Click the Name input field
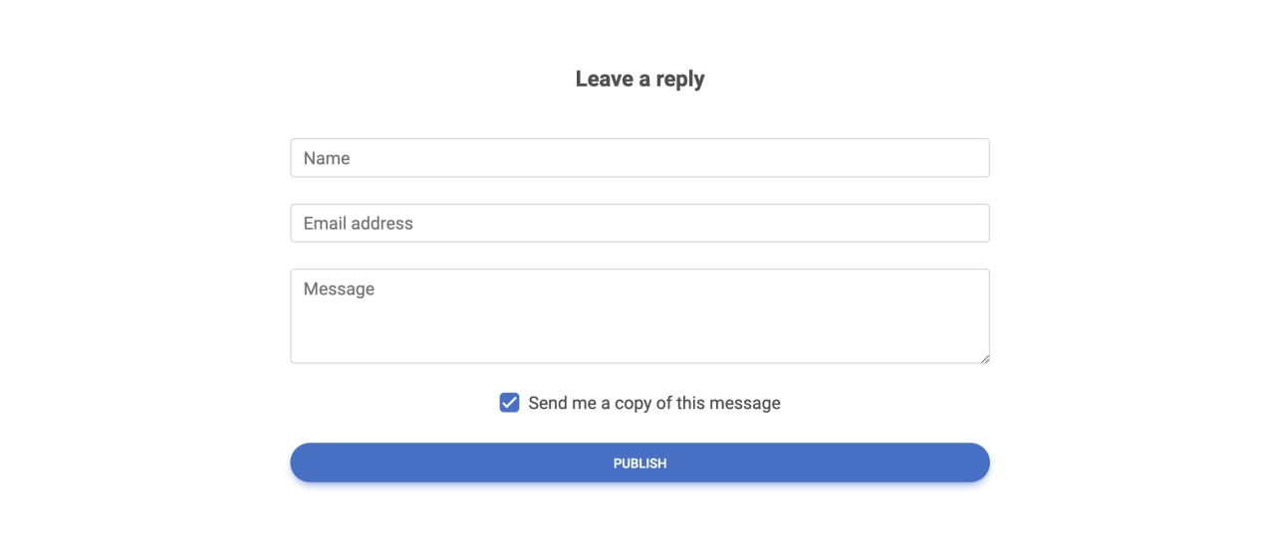 (639, 158)
